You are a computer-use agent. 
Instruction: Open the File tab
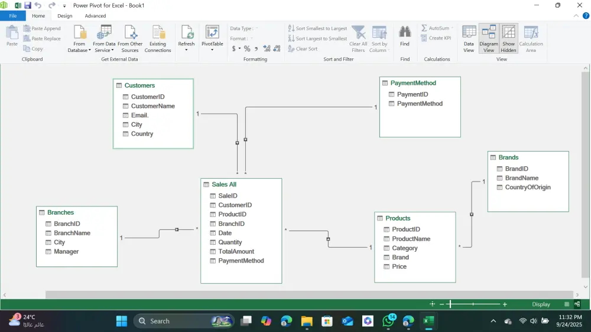pyautogui.click(x=13, y=16)
